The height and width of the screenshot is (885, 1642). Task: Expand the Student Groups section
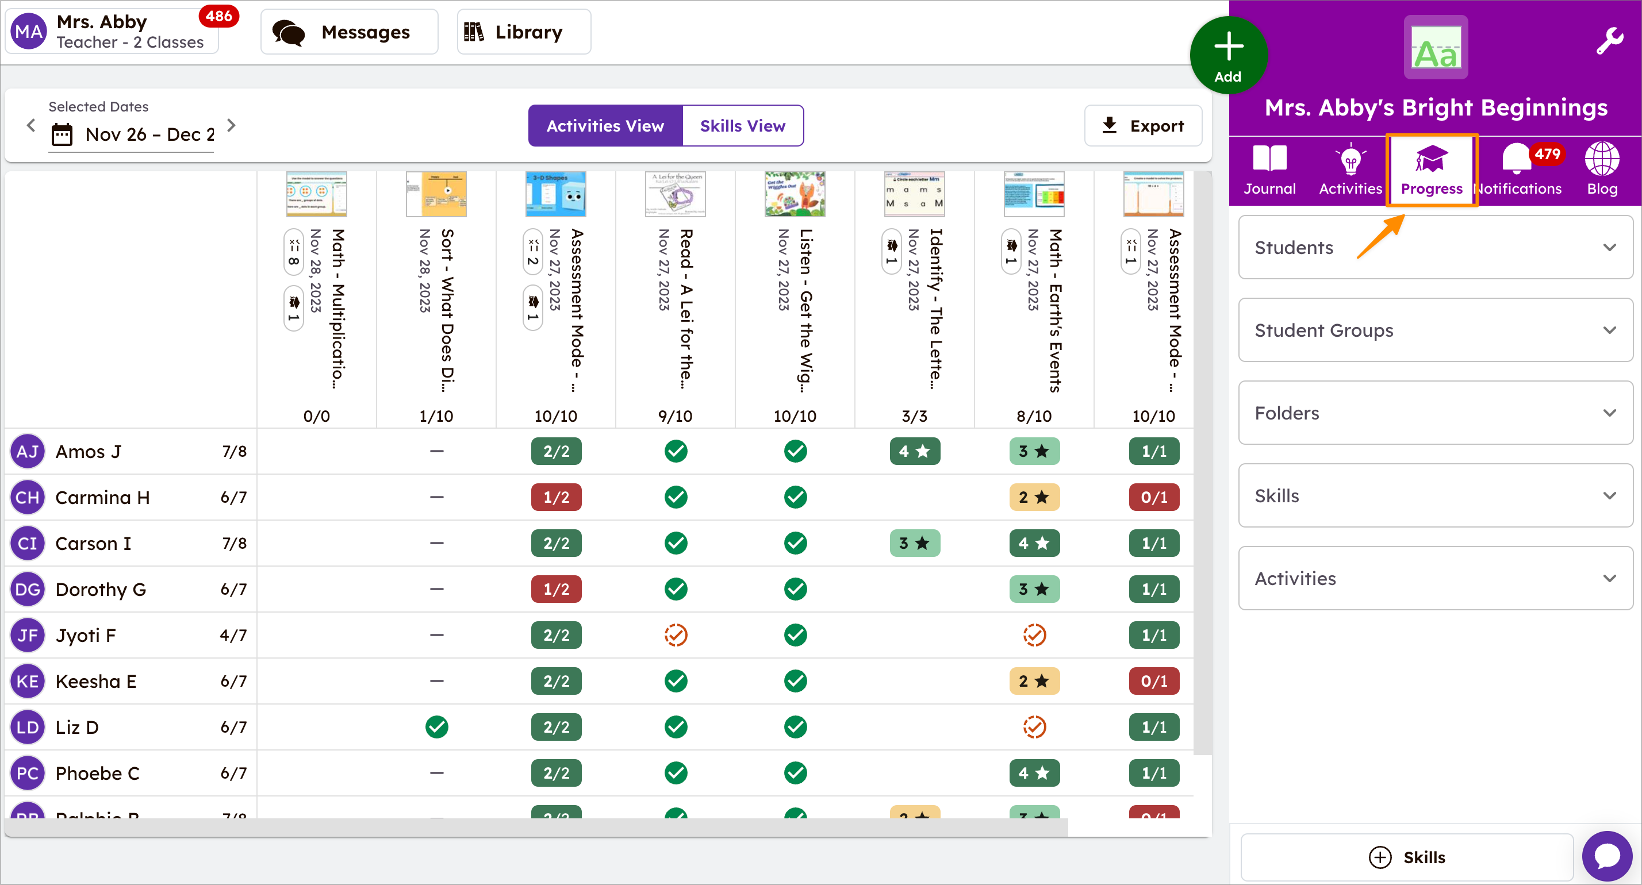pyautogui.click(x=1434, y=330)
